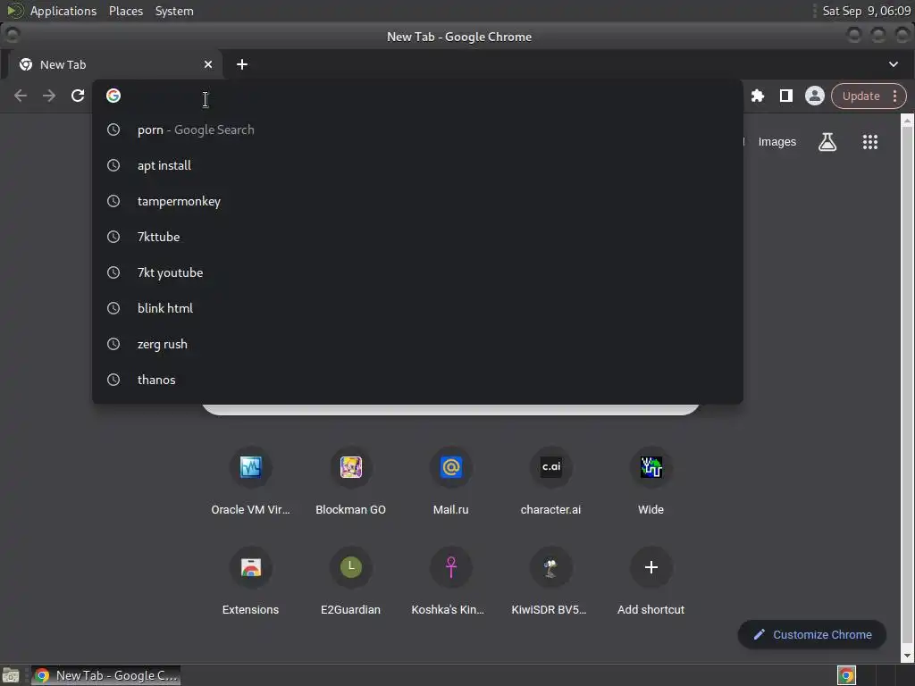Click into the address bar field

click(417, 96)
